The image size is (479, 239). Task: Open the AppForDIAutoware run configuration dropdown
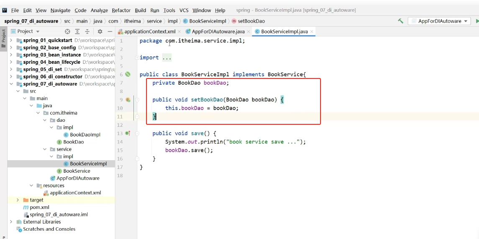(439, 21)
